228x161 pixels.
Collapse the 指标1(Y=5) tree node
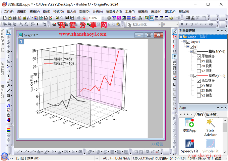pyautogui.click(x=191, y=51)
